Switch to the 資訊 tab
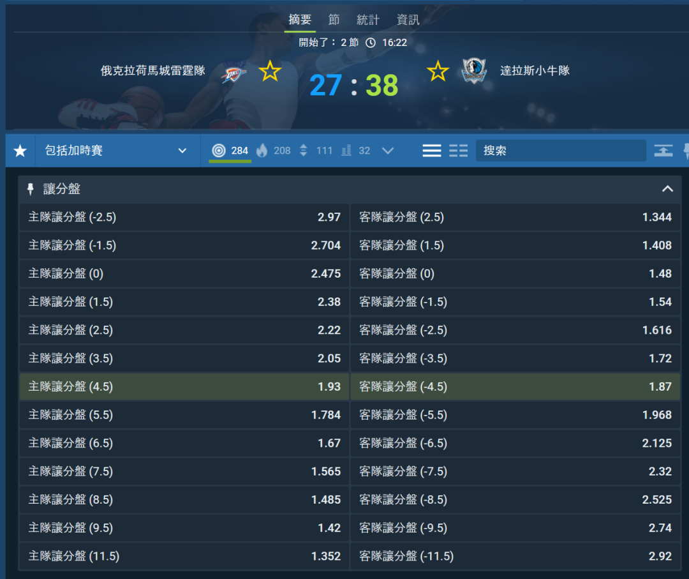Image resolution: width=689 pixels, height=579 pixels. (x=408, y=20)
